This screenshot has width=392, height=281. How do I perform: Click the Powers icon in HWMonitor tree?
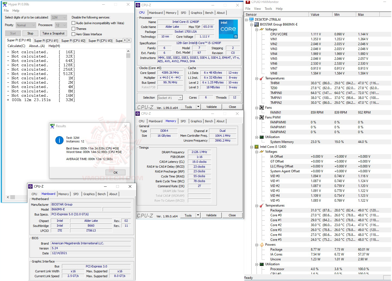(261, 244)
